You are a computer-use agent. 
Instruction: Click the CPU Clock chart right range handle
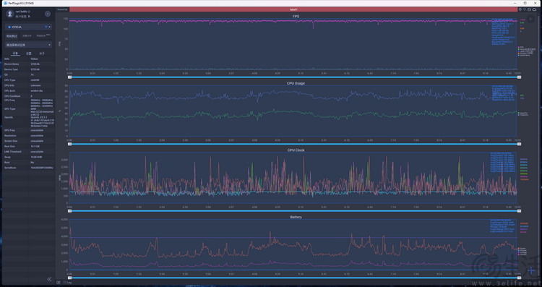(519, 211)
